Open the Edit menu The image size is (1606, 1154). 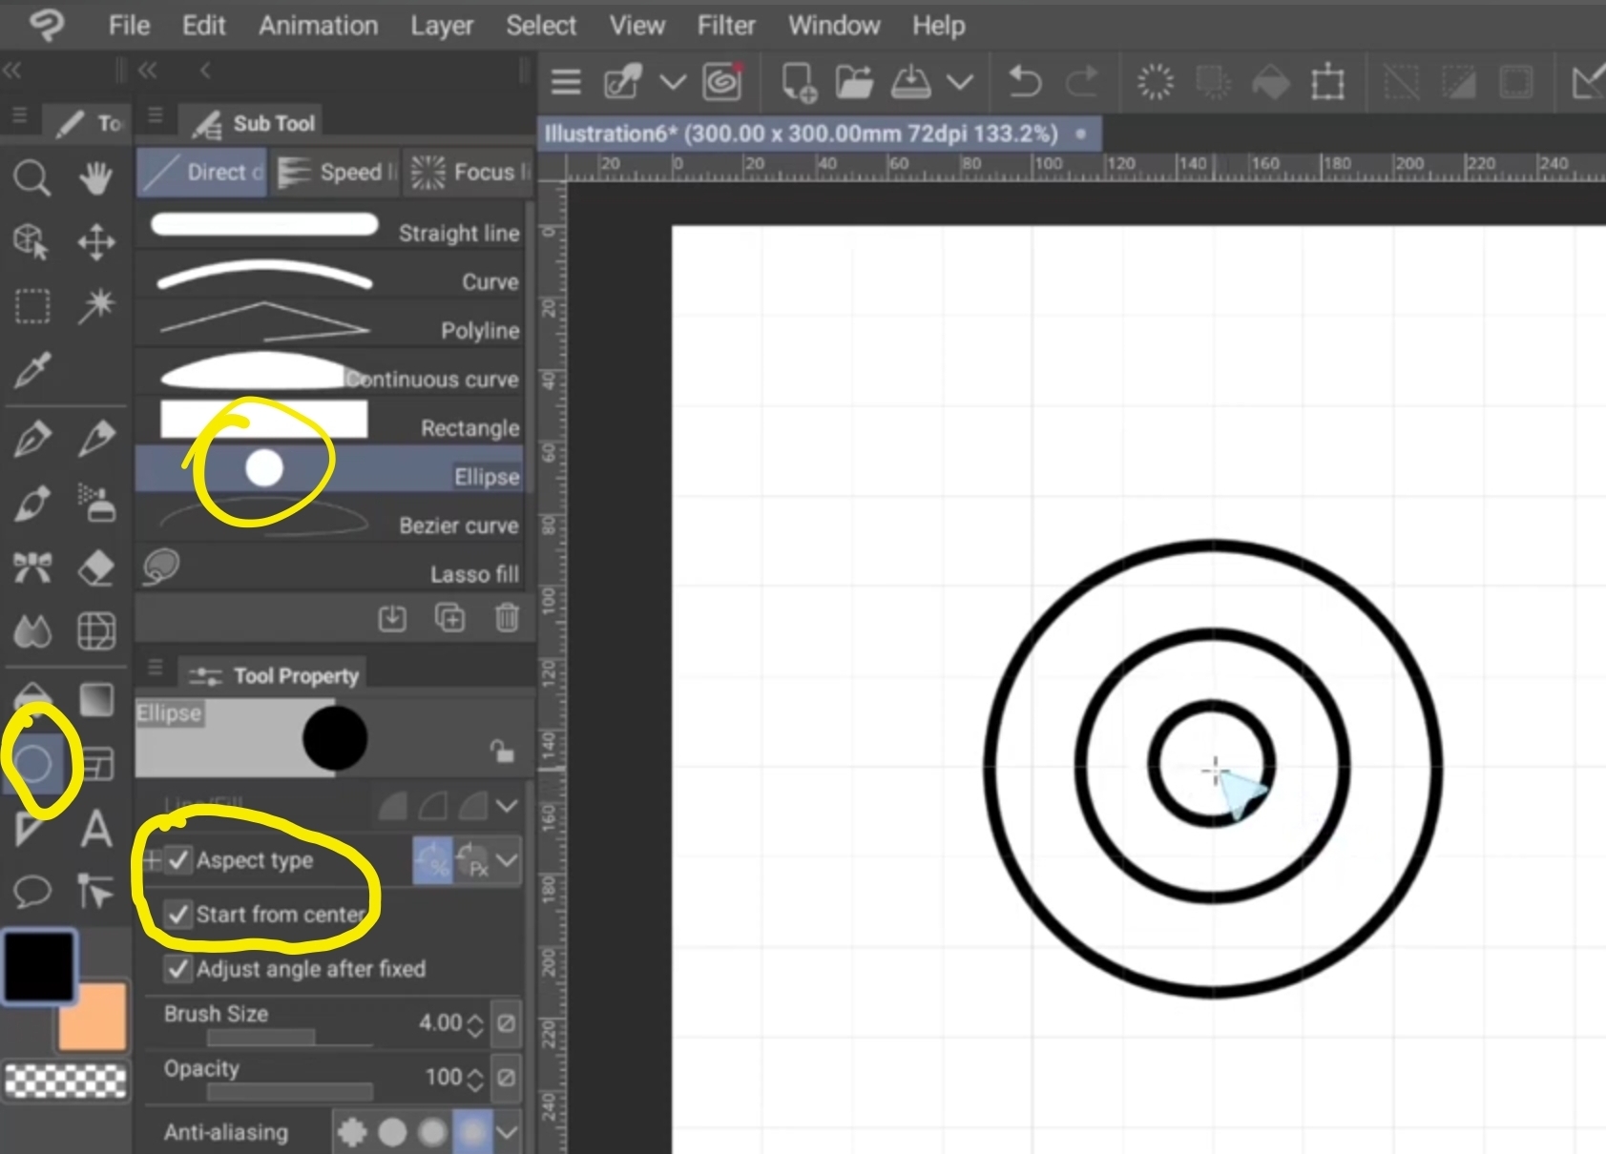coord(203,25)
